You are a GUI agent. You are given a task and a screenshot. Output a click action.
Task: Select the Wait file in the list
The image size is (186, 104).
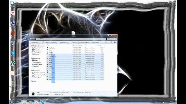(75, 79)
